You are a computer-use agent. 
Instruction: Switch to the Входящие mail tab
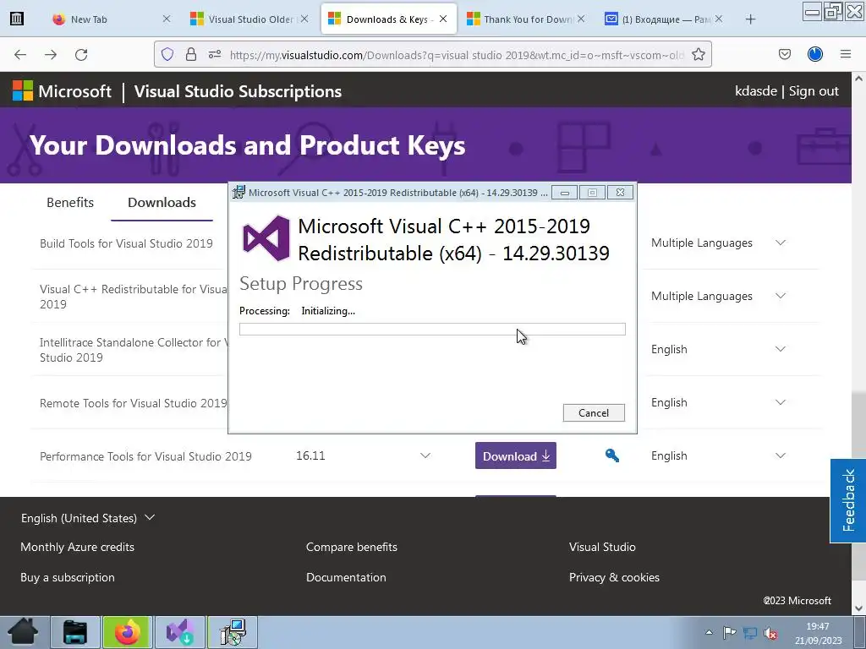663,19
